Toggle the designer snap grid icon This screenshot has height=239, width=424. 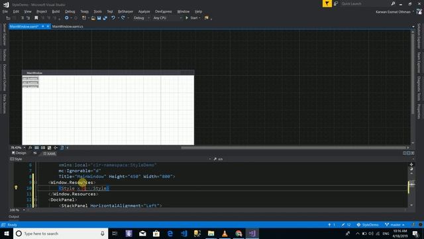pos(36,147)
